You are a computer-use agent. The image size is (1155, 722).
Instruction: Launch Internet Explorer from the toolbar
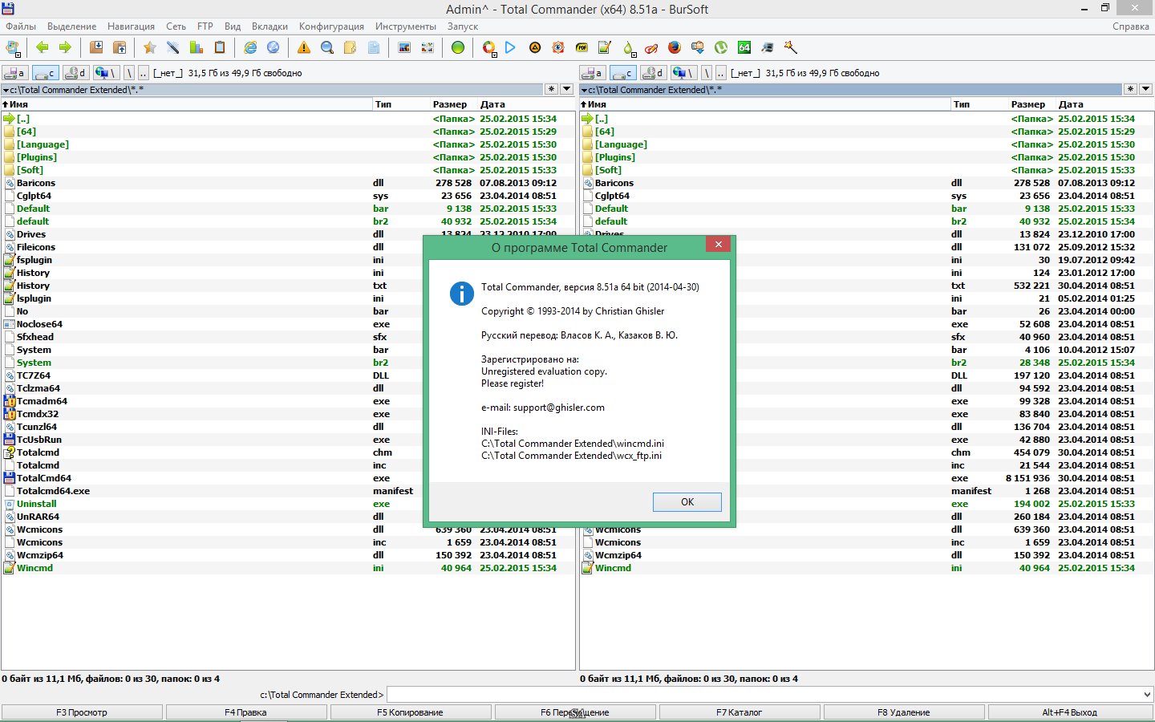250,48
